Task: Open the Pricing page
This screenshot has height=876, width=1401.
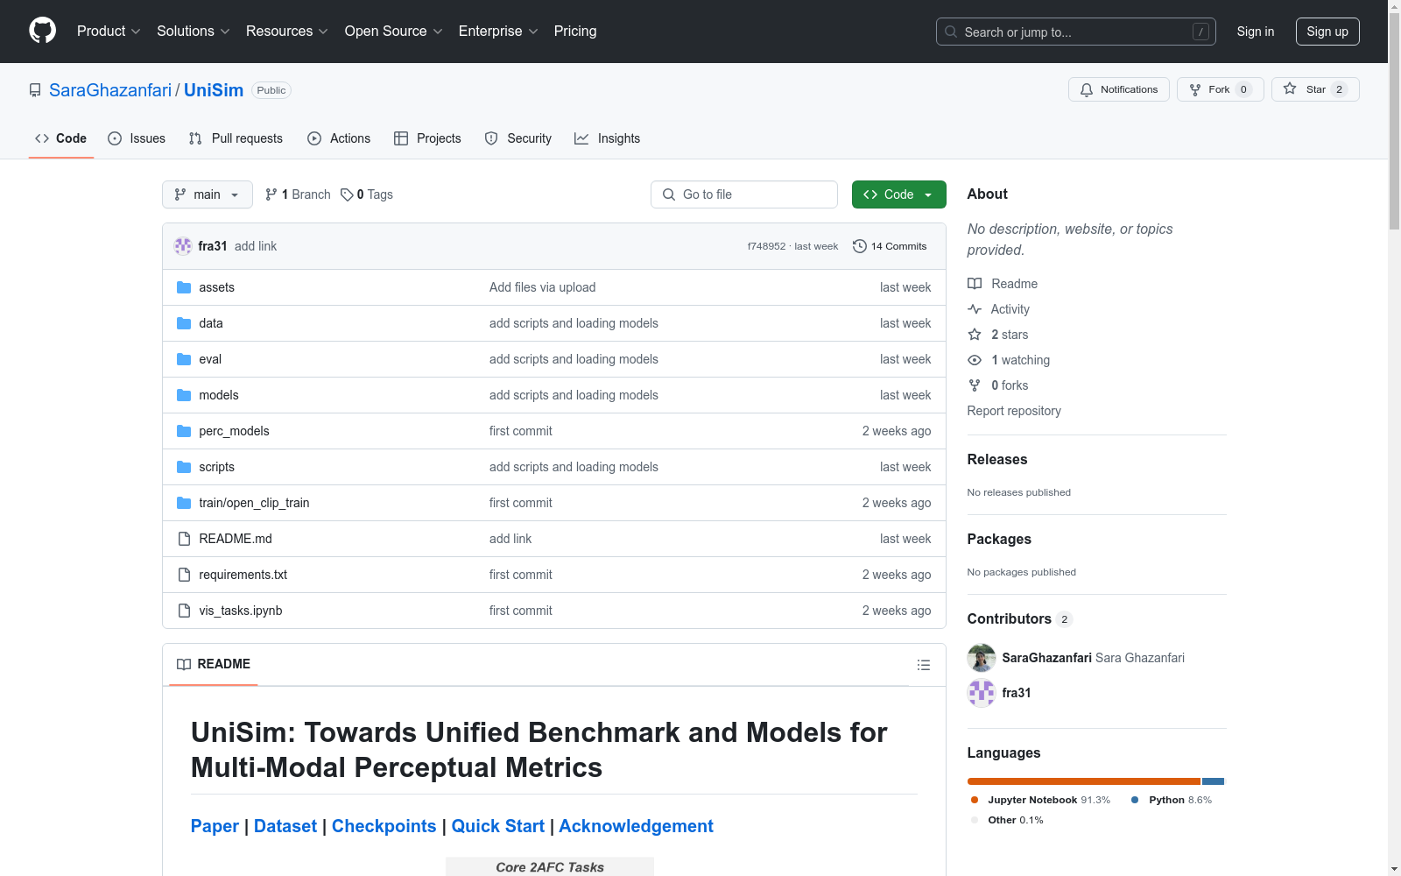Action: (575, 32)
